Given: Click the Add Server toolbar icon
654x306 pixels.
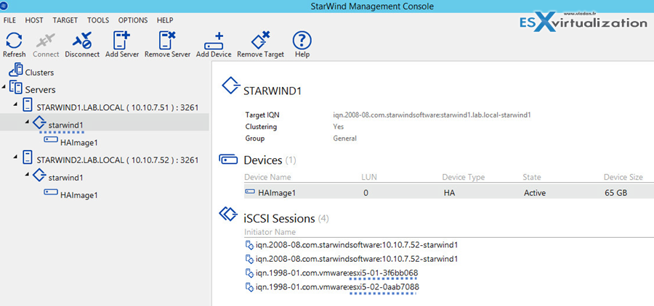Looking at the screenshot, I should pos(122,41).
